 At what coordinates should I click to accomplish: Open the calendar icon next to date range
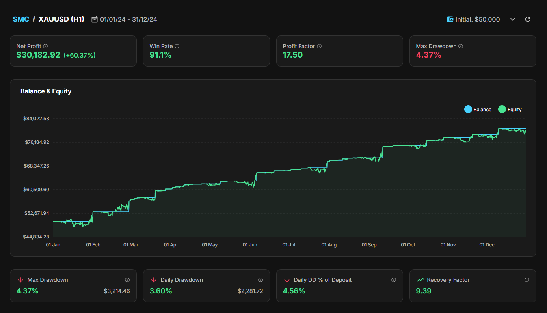pyautogui.click(x=95, y=19)
